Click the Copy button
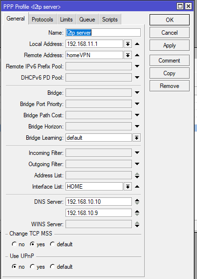197x279 pixels. (170, 73)
